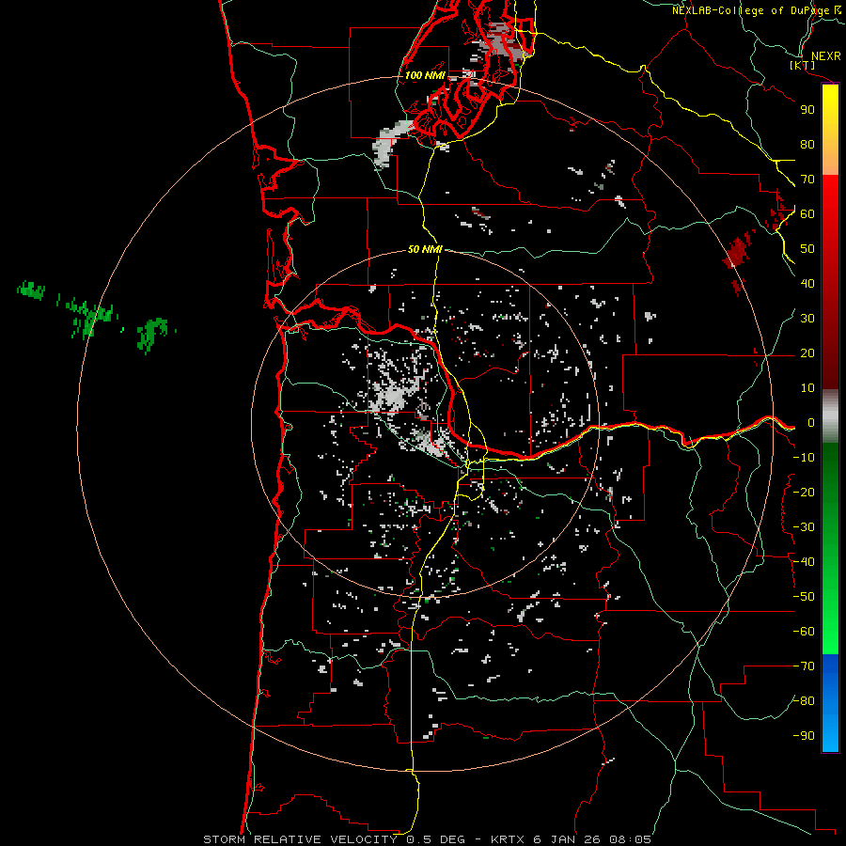Click the KRTX station identifier in the caption
The width and height of the screenshot is (846, 846).
(509, 839)
